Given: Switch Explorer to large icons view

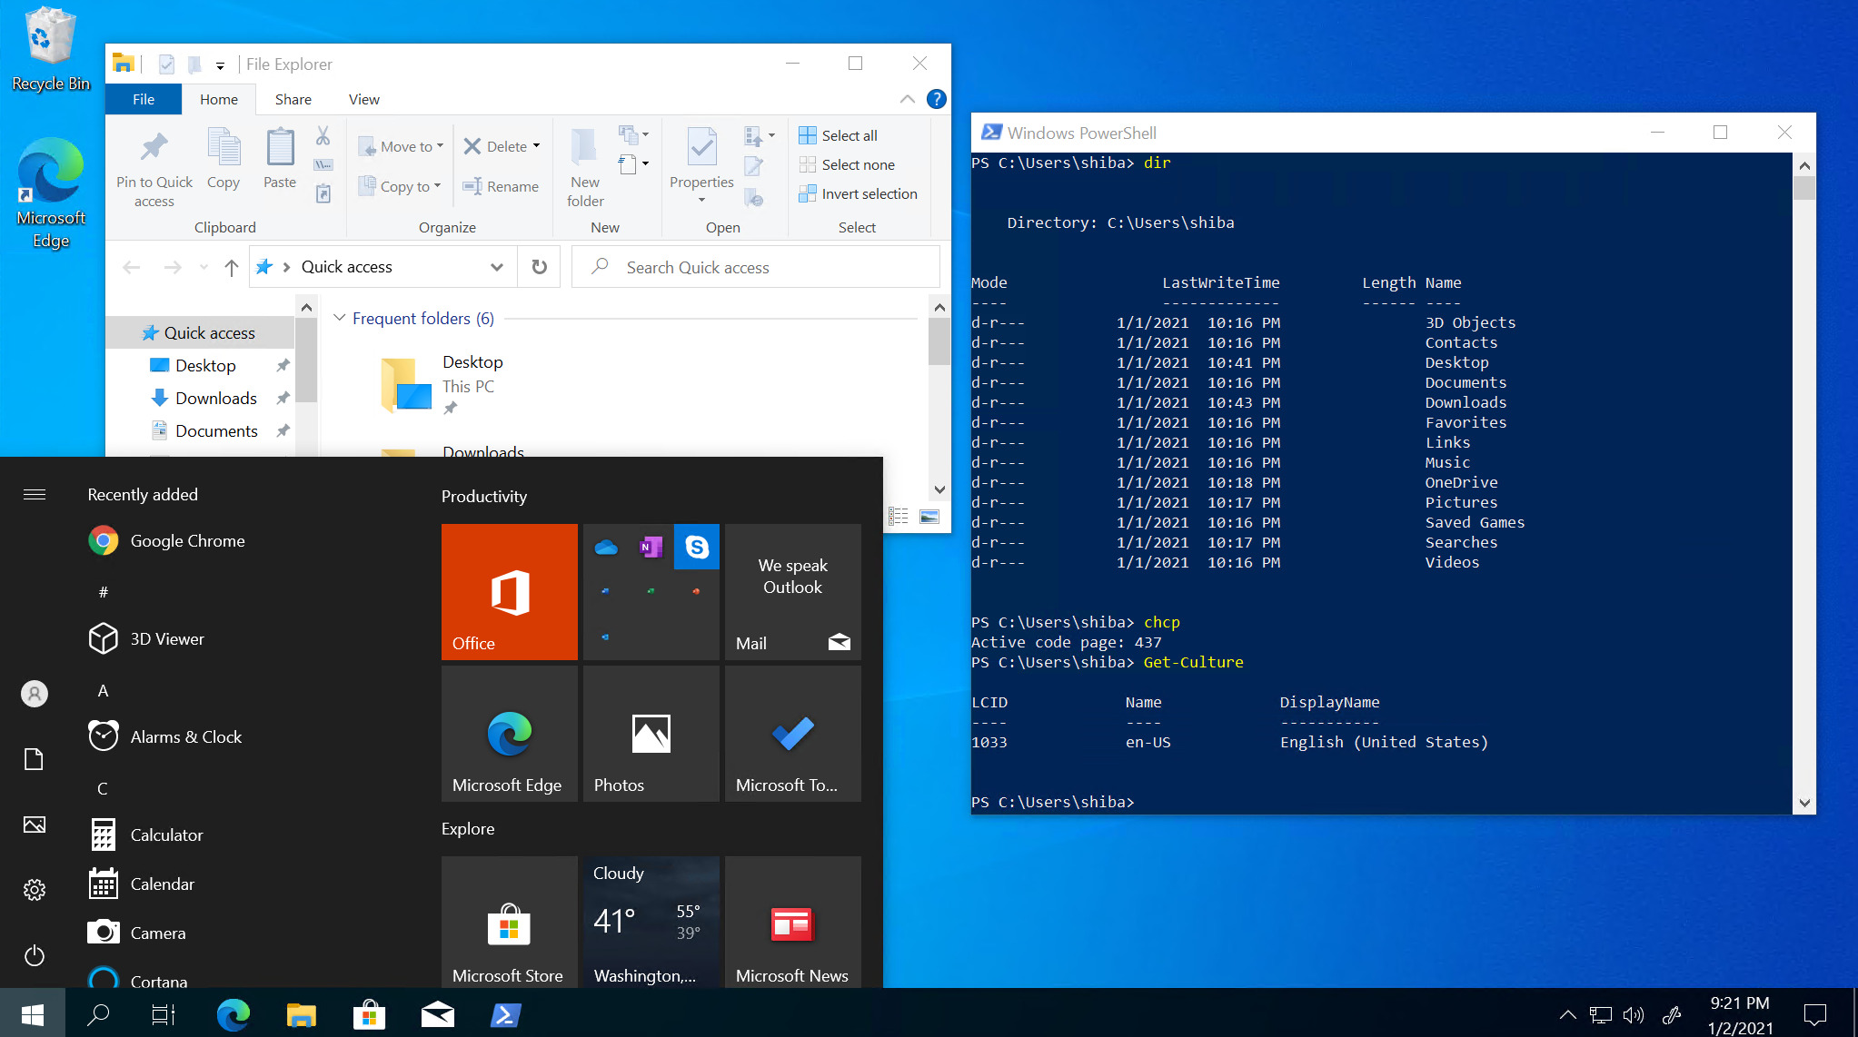Looking at the screenshot, I should click(929, 516).
